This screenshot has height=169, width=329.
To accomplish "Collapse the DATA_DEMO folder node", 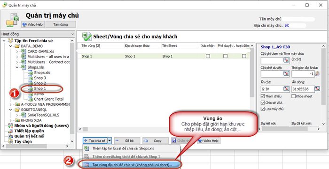I will (11, 46).
